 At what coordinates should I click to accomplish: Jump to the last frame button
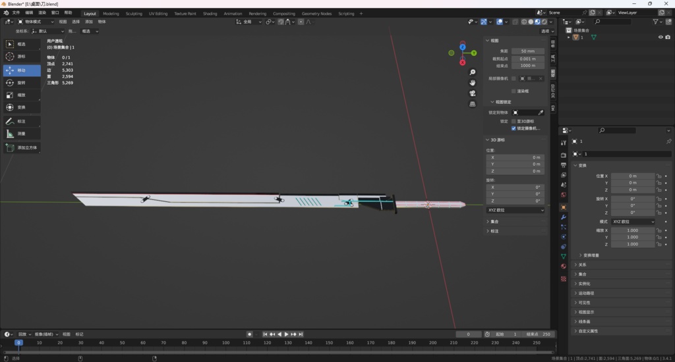[x=301, y=334]
